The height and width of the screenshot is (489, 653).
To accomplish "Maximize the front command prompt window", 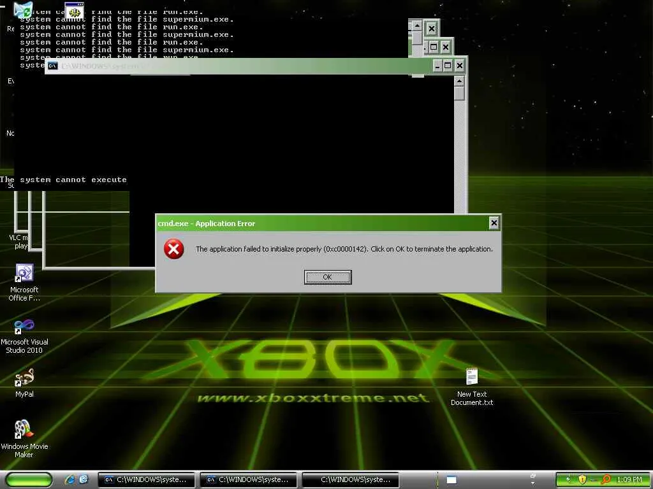I will tap(448, 66).
